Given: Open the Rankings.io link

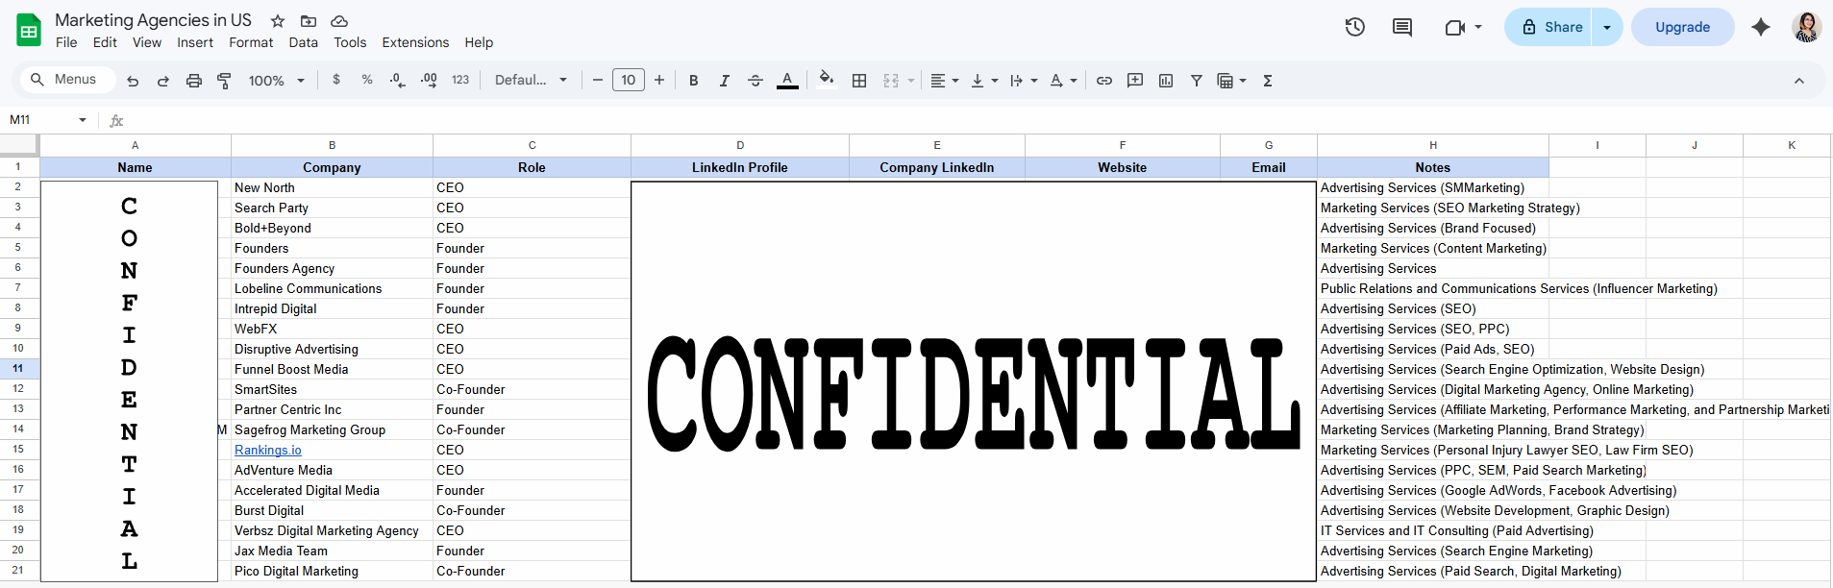Looking at the screenshot, I should click(268, 450).
